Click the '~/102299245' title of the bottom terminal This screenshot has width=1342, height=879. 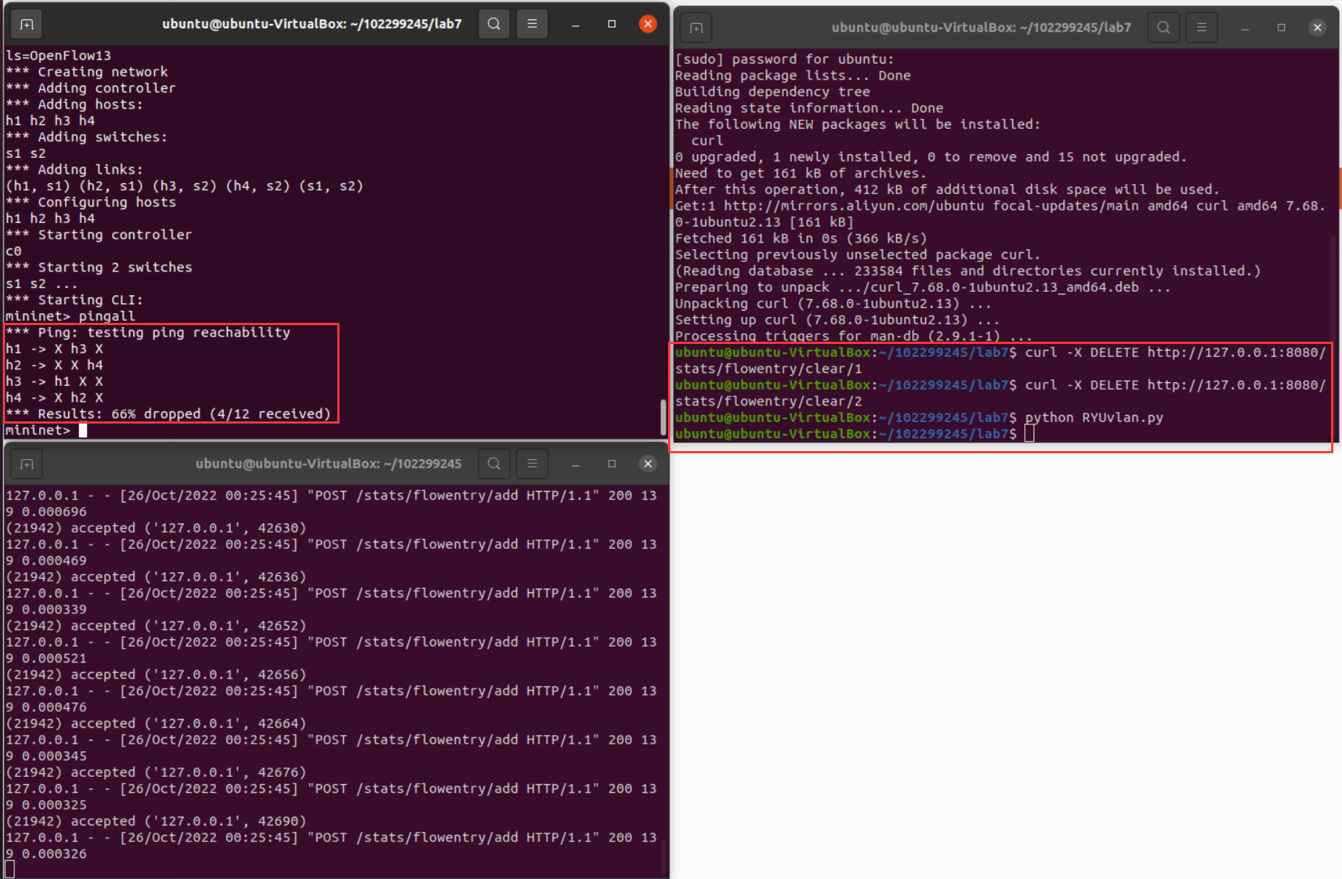329,464
